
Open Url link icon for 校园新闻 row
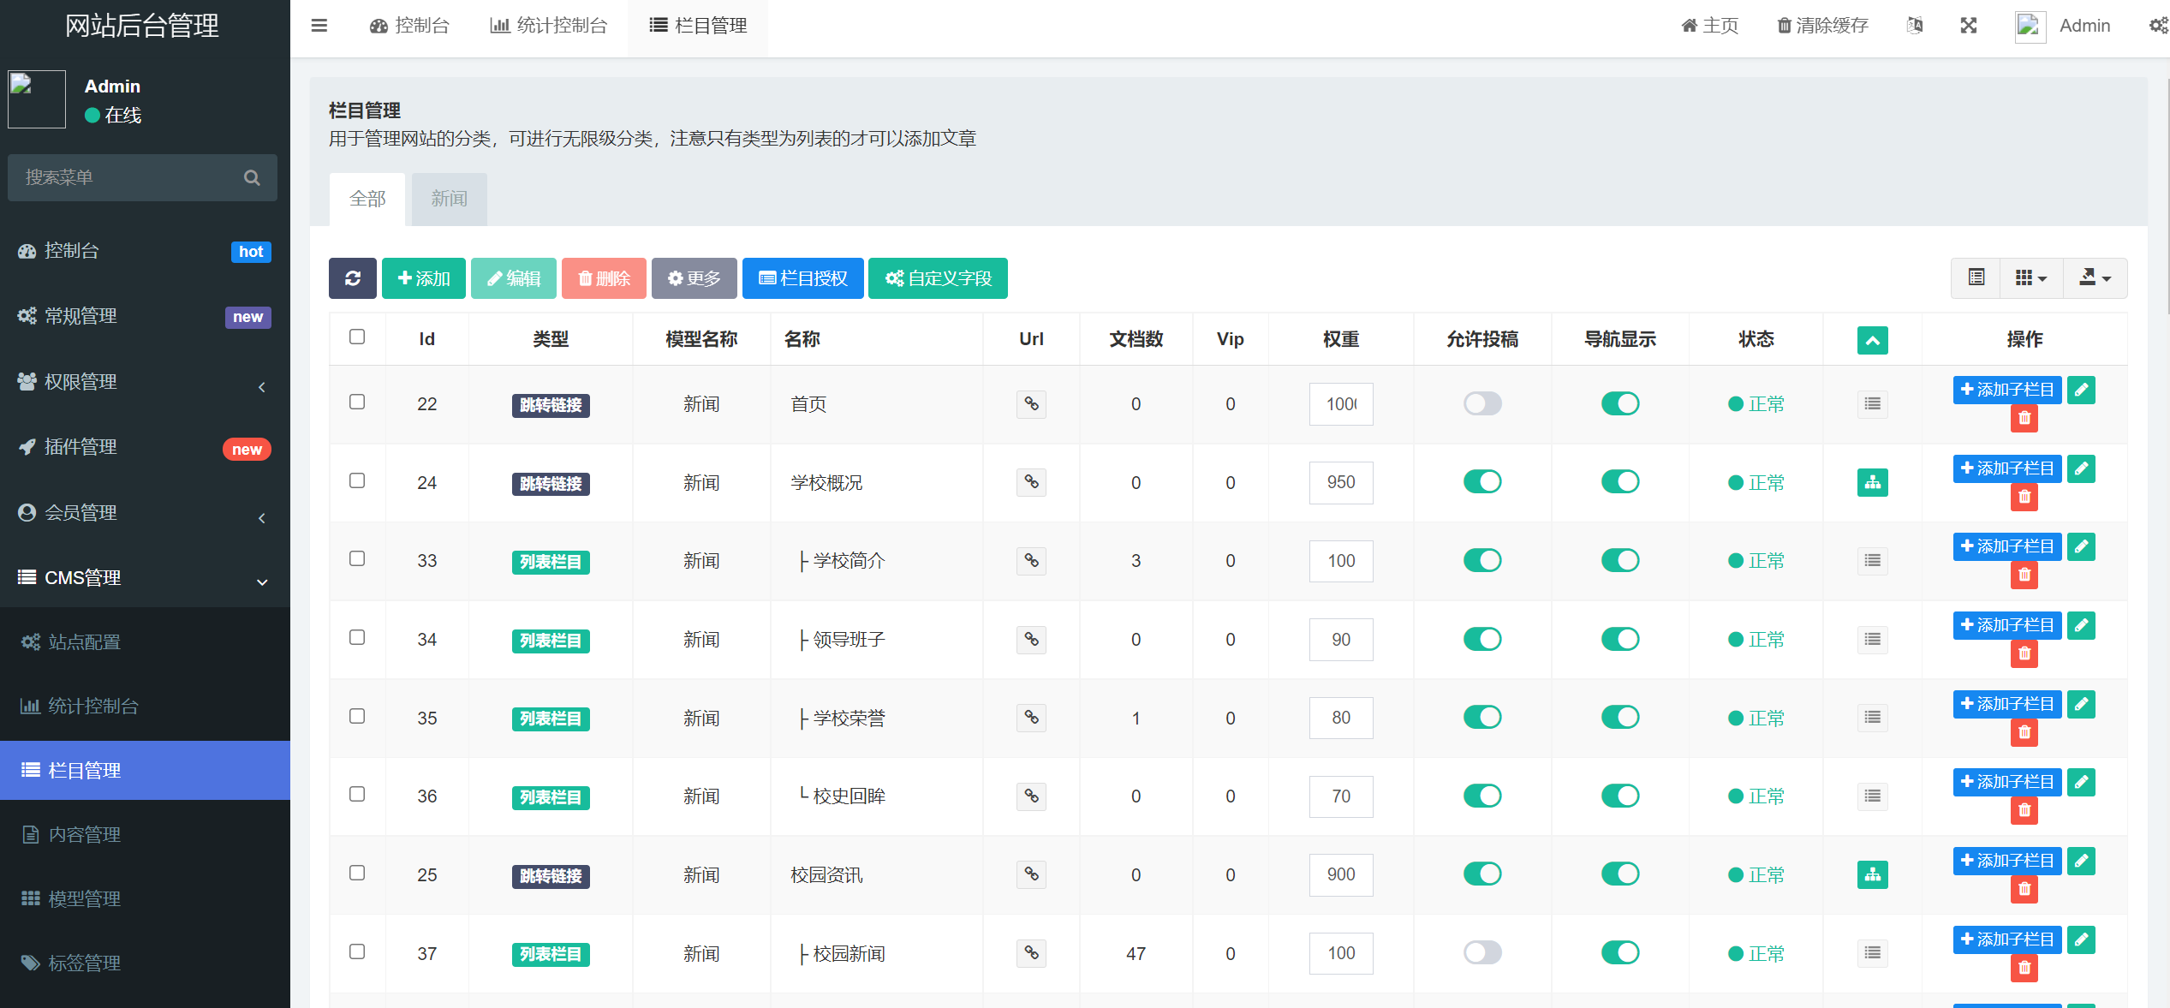coord(1032,953)
